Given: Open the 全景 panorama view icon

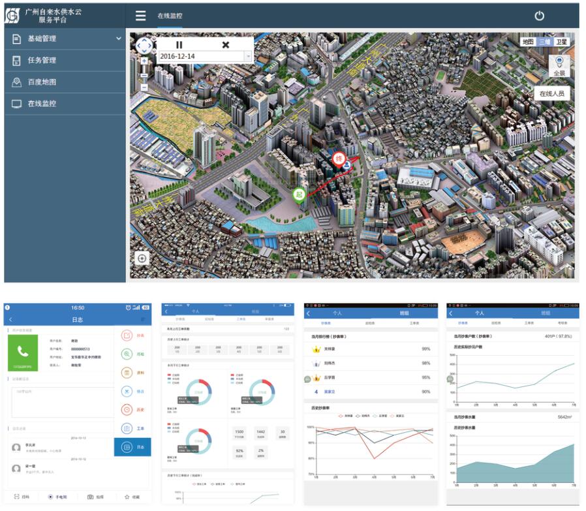Looking at the screenshot, I should [559, 66].
